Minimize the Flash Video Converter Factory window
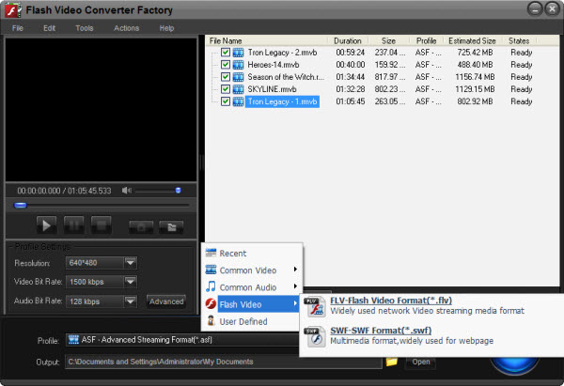The height and width of the screenshot is (386, 564). pos(535,9)
